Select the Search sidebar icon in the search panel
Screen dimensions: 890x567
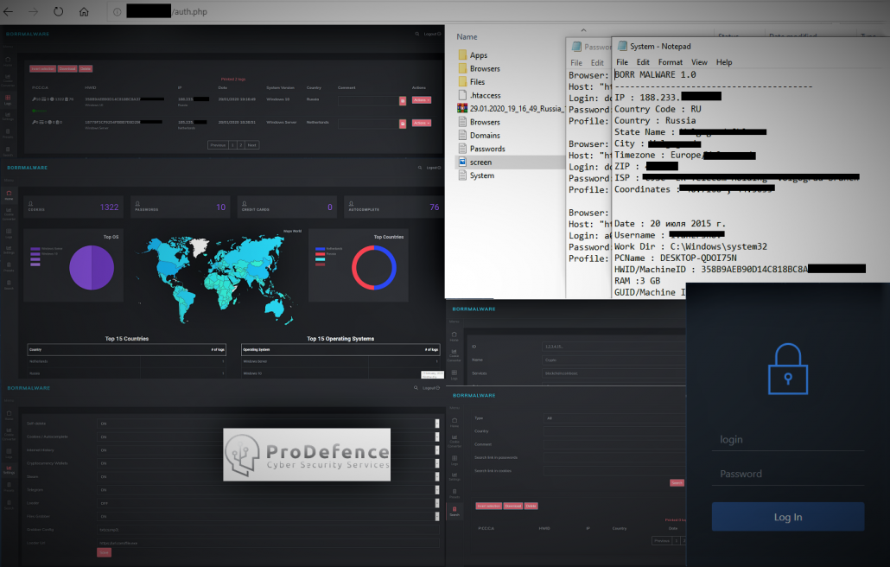[455, 511]
